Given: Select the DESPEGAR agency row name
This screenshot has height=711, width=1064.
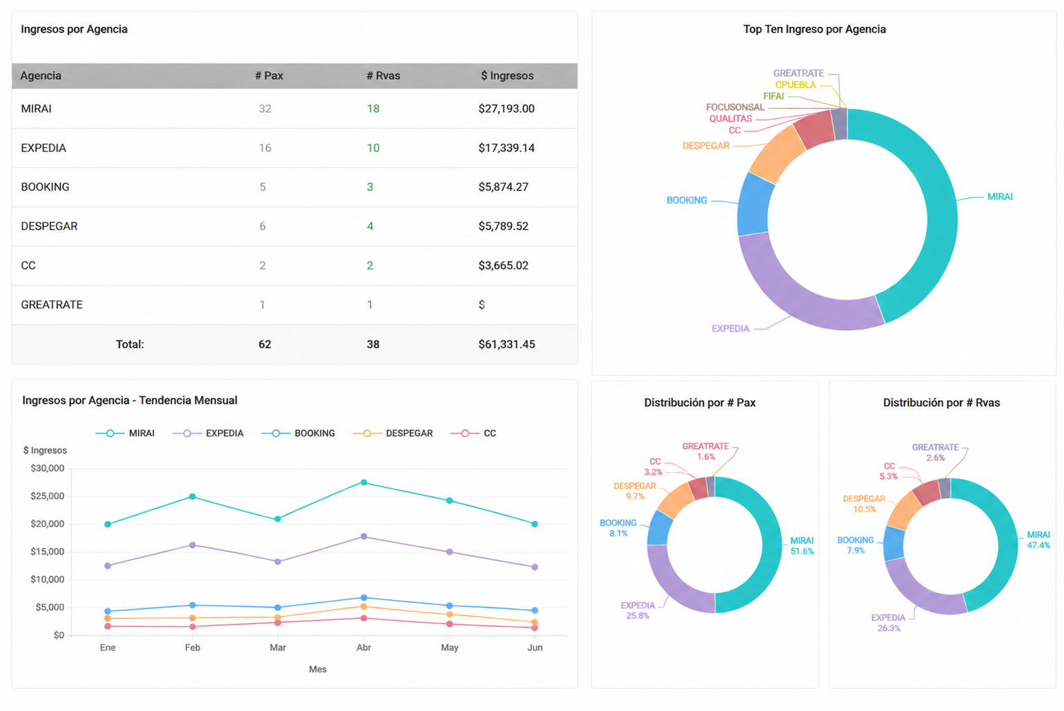Looking at the screenshot, I should pos(49,227).
